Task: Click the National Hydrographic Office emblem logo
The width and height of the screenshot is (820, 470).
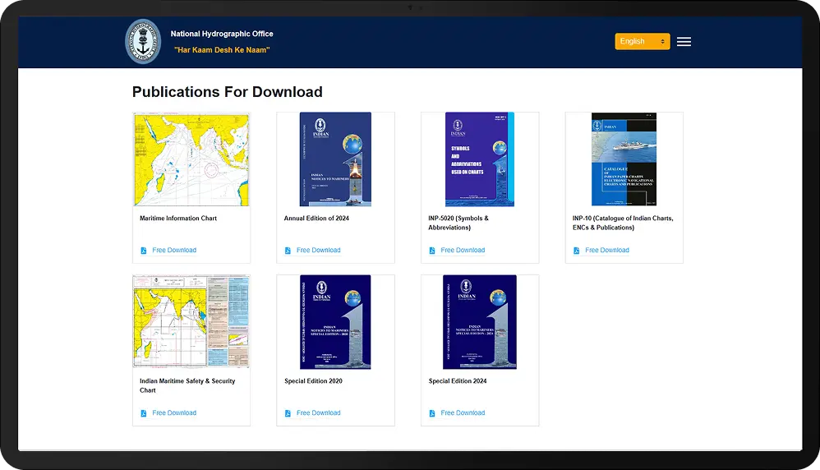Action: coord(143,42)
